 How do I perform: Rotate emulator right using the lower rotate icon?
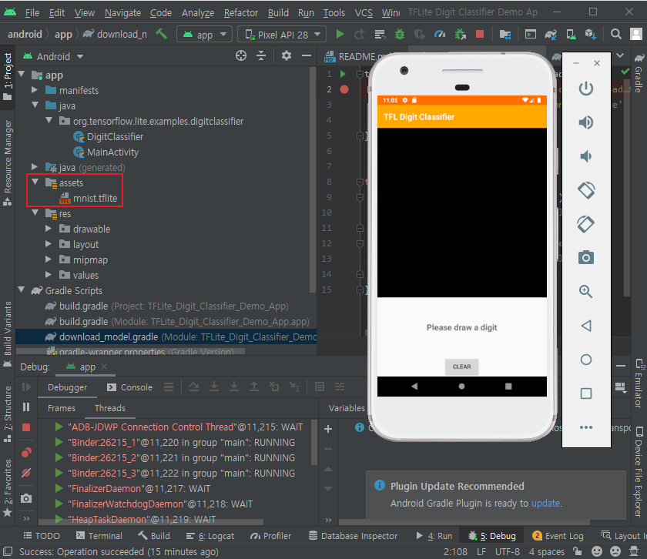point(586,224)
